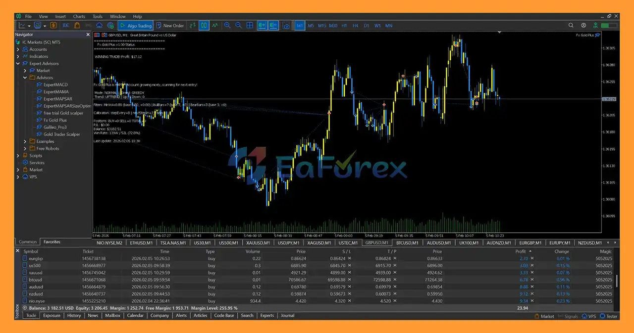
Task: Select Fx Gold Plus expert advisor
Action: pos(55,120)
